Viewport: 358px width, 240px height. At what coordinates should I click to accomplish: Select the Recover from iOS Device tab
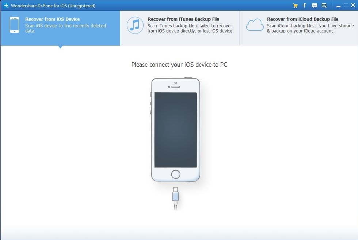[60, 28]
